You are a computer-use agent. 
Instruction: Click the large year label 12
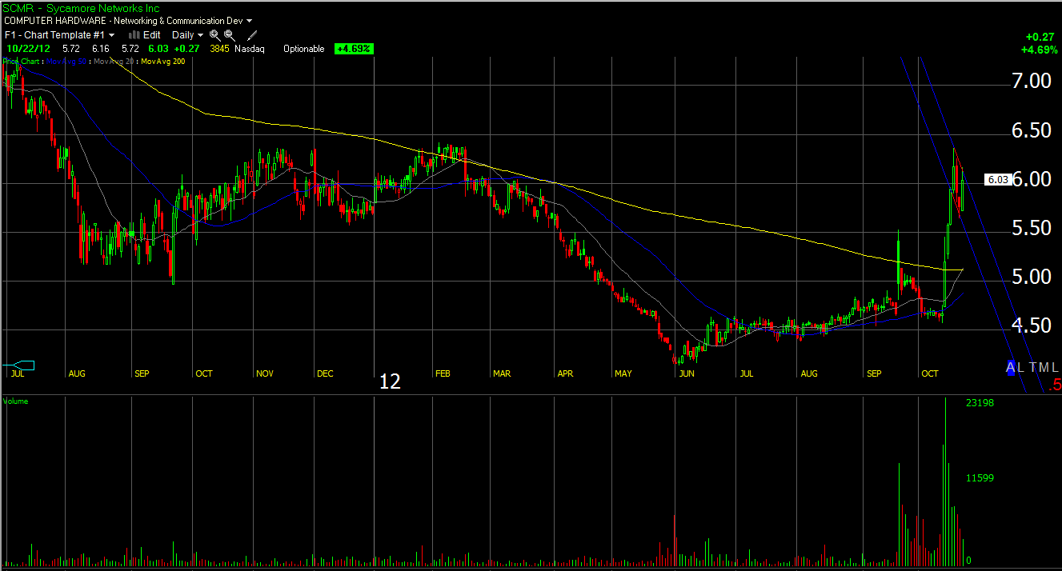(390, 382)
